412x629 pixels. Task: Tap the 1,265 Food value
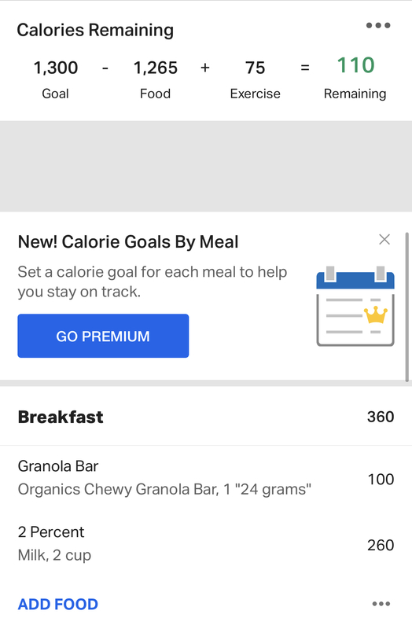click(x=155, y=68)
